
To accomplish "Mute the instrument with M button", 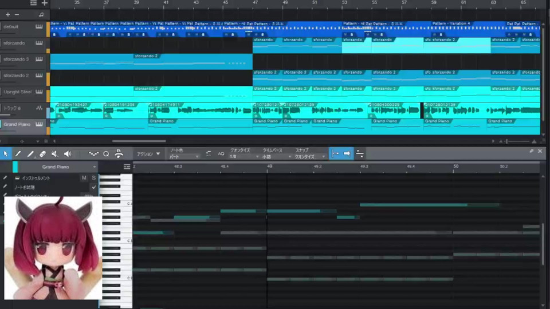I will 84,178.
